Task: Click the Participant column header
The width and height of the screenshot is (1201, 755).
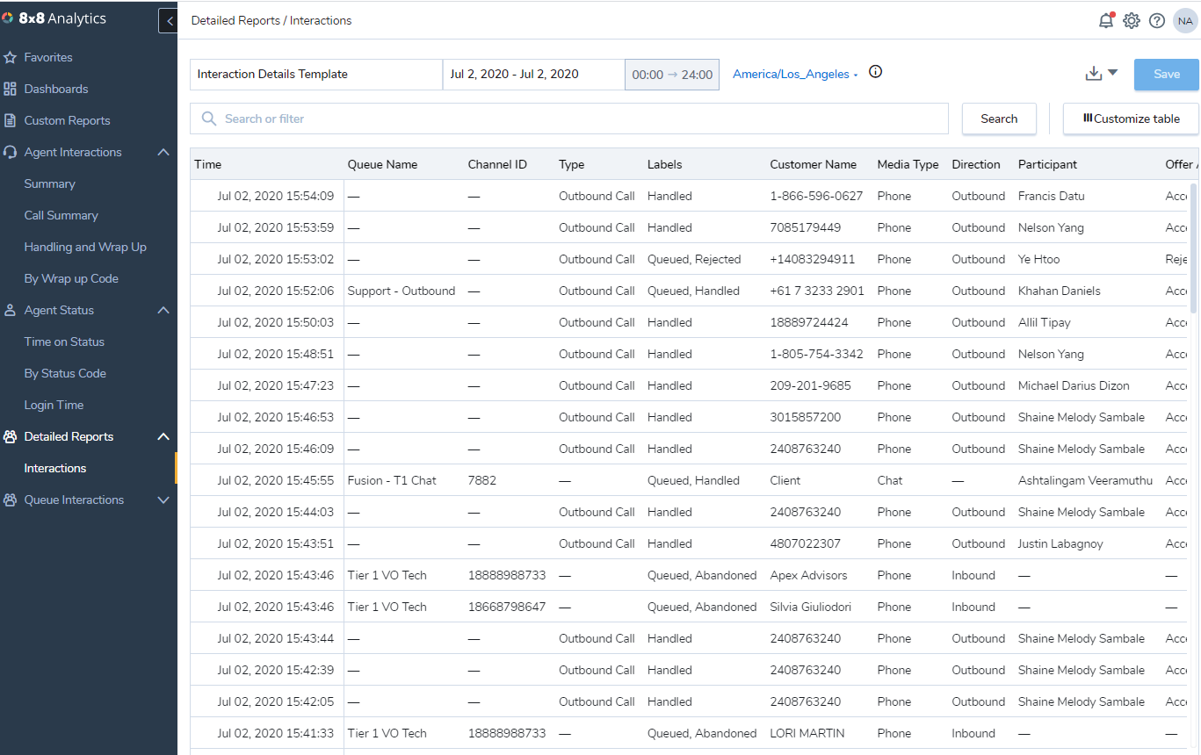Action: (x=1047, y=164)
